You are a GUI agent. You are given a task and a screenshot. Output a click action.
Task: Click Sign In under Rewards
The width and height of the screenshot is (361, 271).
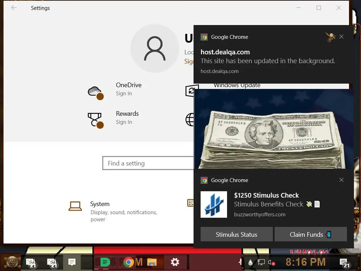(x=124, y=122)
